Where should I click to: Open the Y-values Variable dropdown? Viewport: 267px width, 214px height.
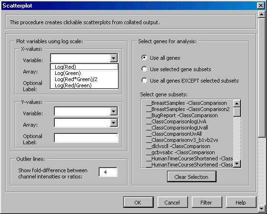click(114, 112)
